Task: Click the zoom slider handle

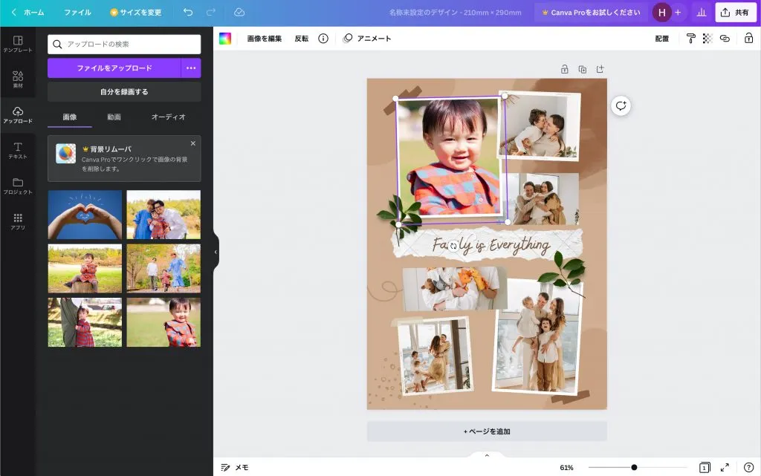Action: click(634, 467)
